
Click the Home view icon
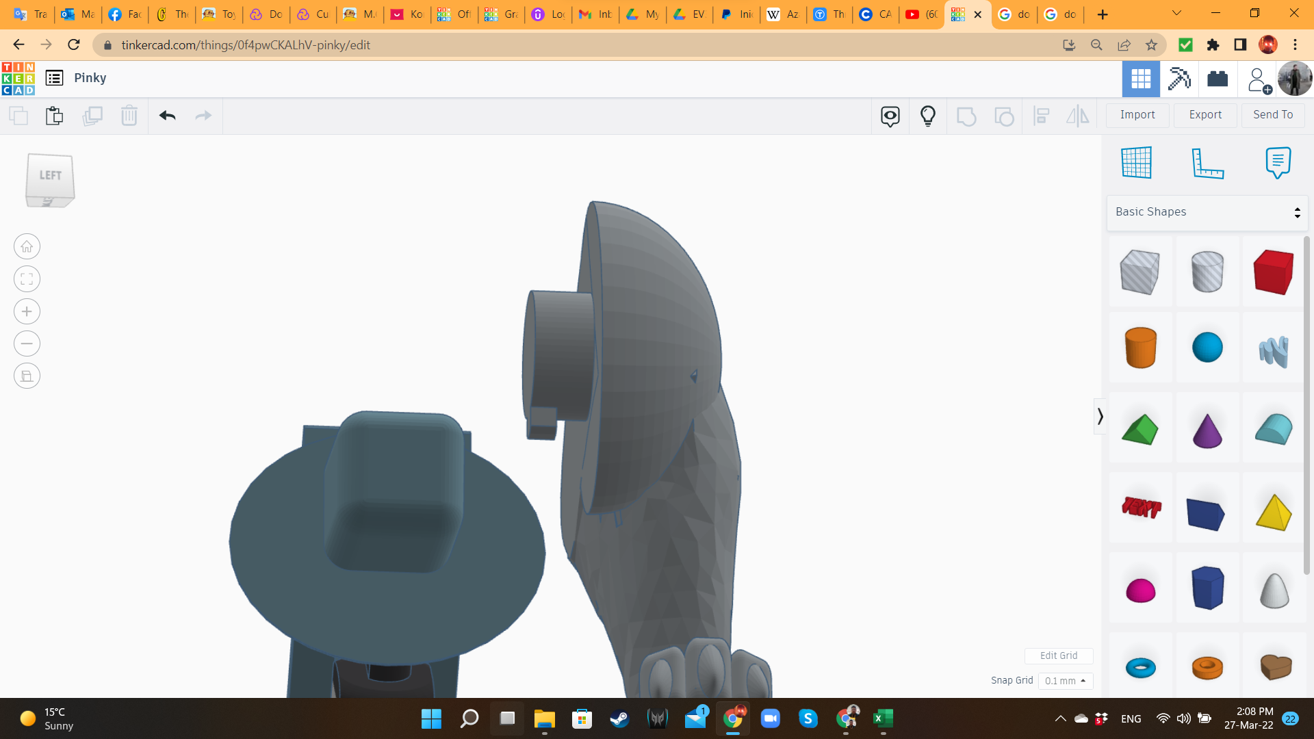coord(27,246)
